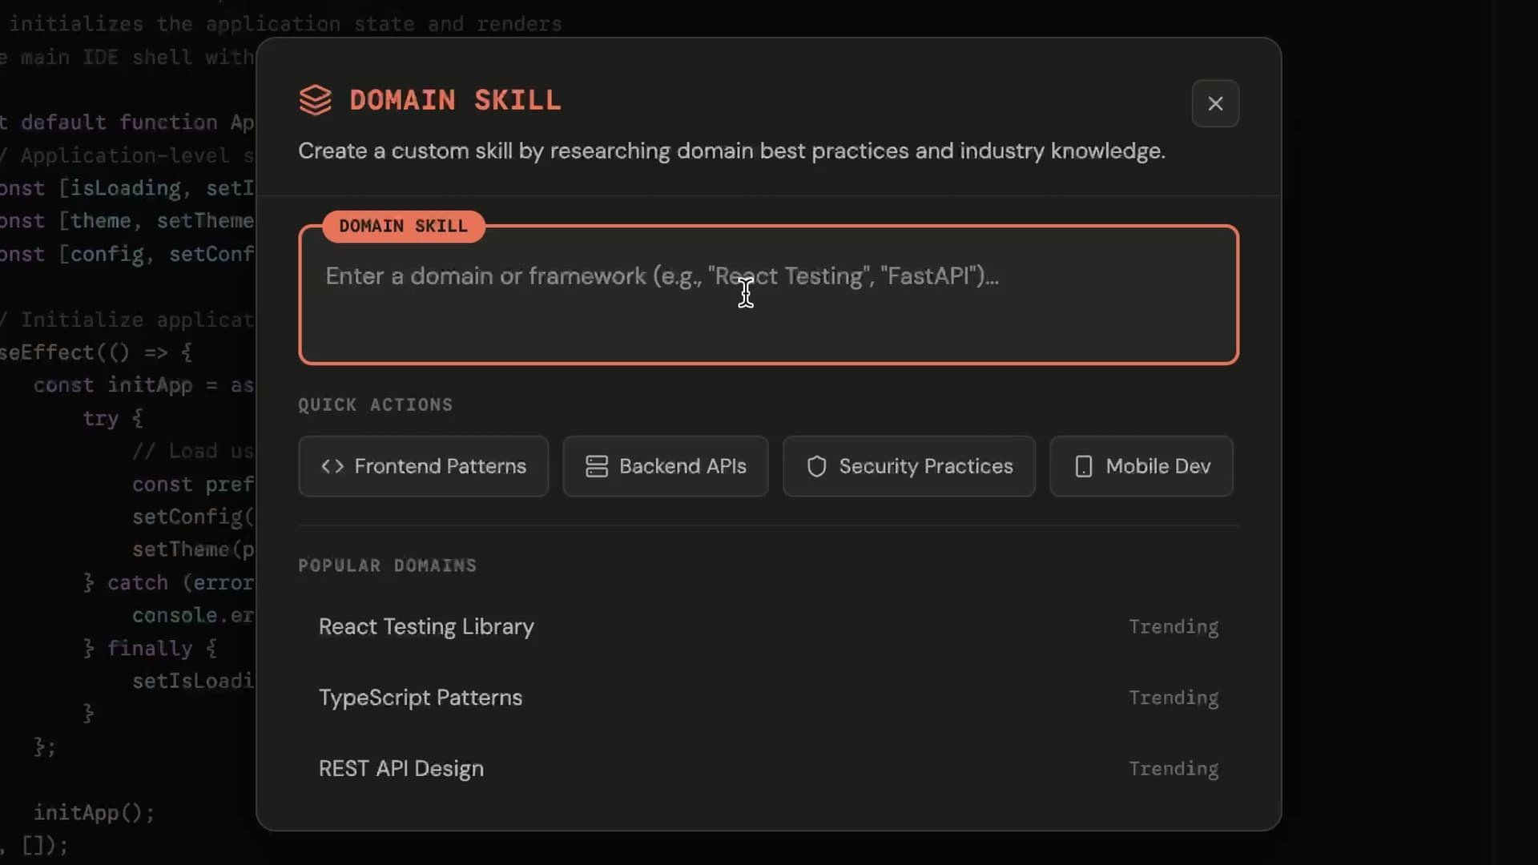Click the Trending tag beside REST API Design
The image size is (1538, 865).
pyautogui.click(x=1174, y=769)
